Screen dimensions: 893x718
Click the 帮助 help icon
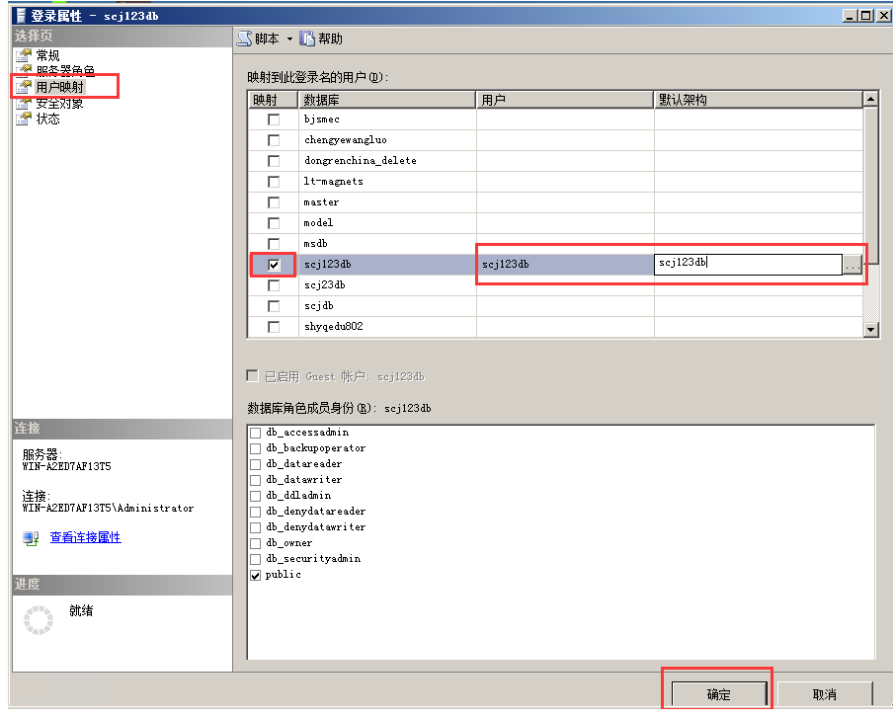[x=308, y=39]
